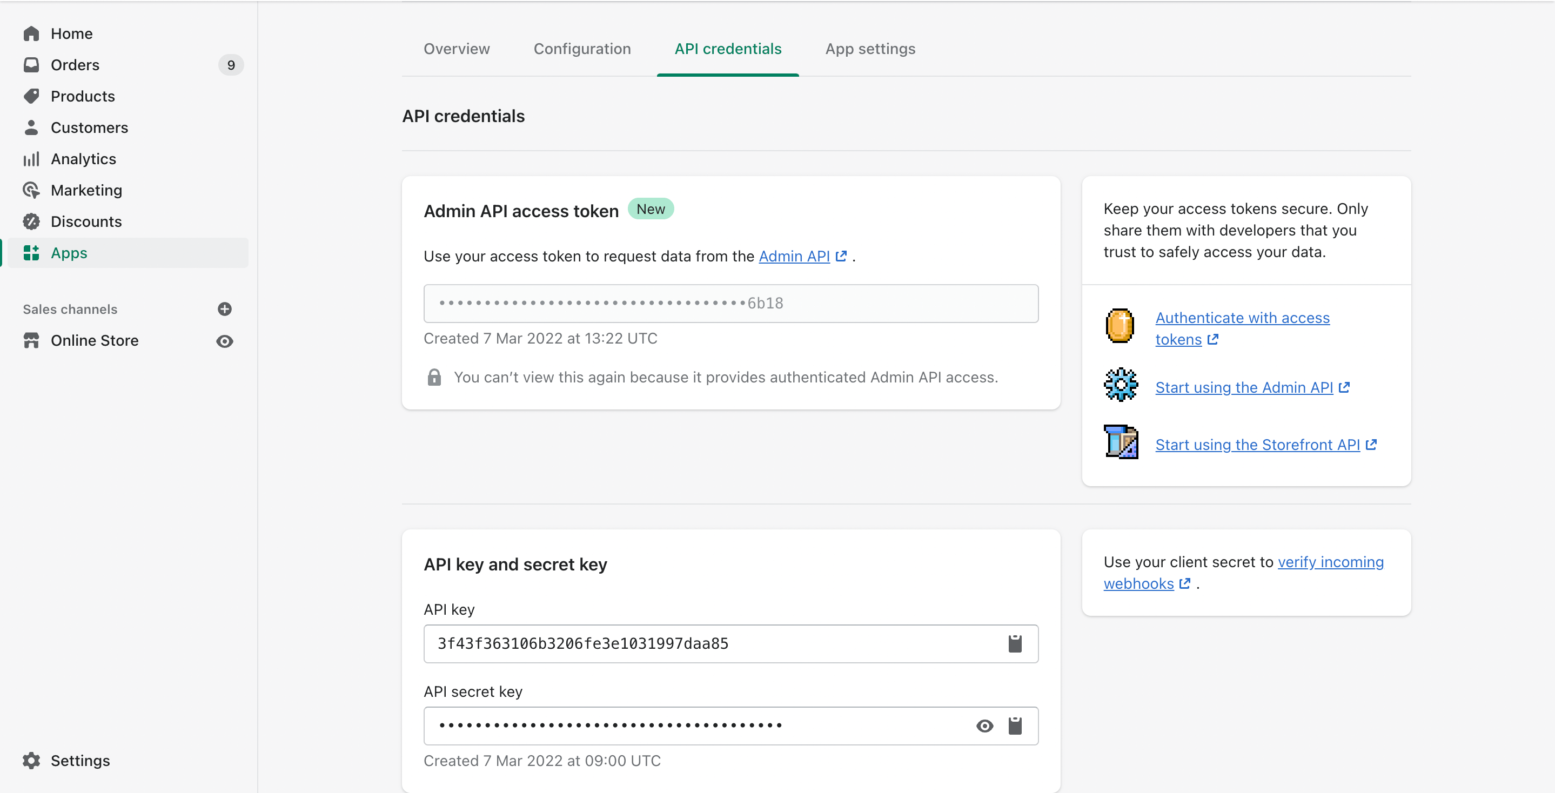Click the masked Admin API access token field
Viewport: 1555px width, 793px height.
(730, 304)
